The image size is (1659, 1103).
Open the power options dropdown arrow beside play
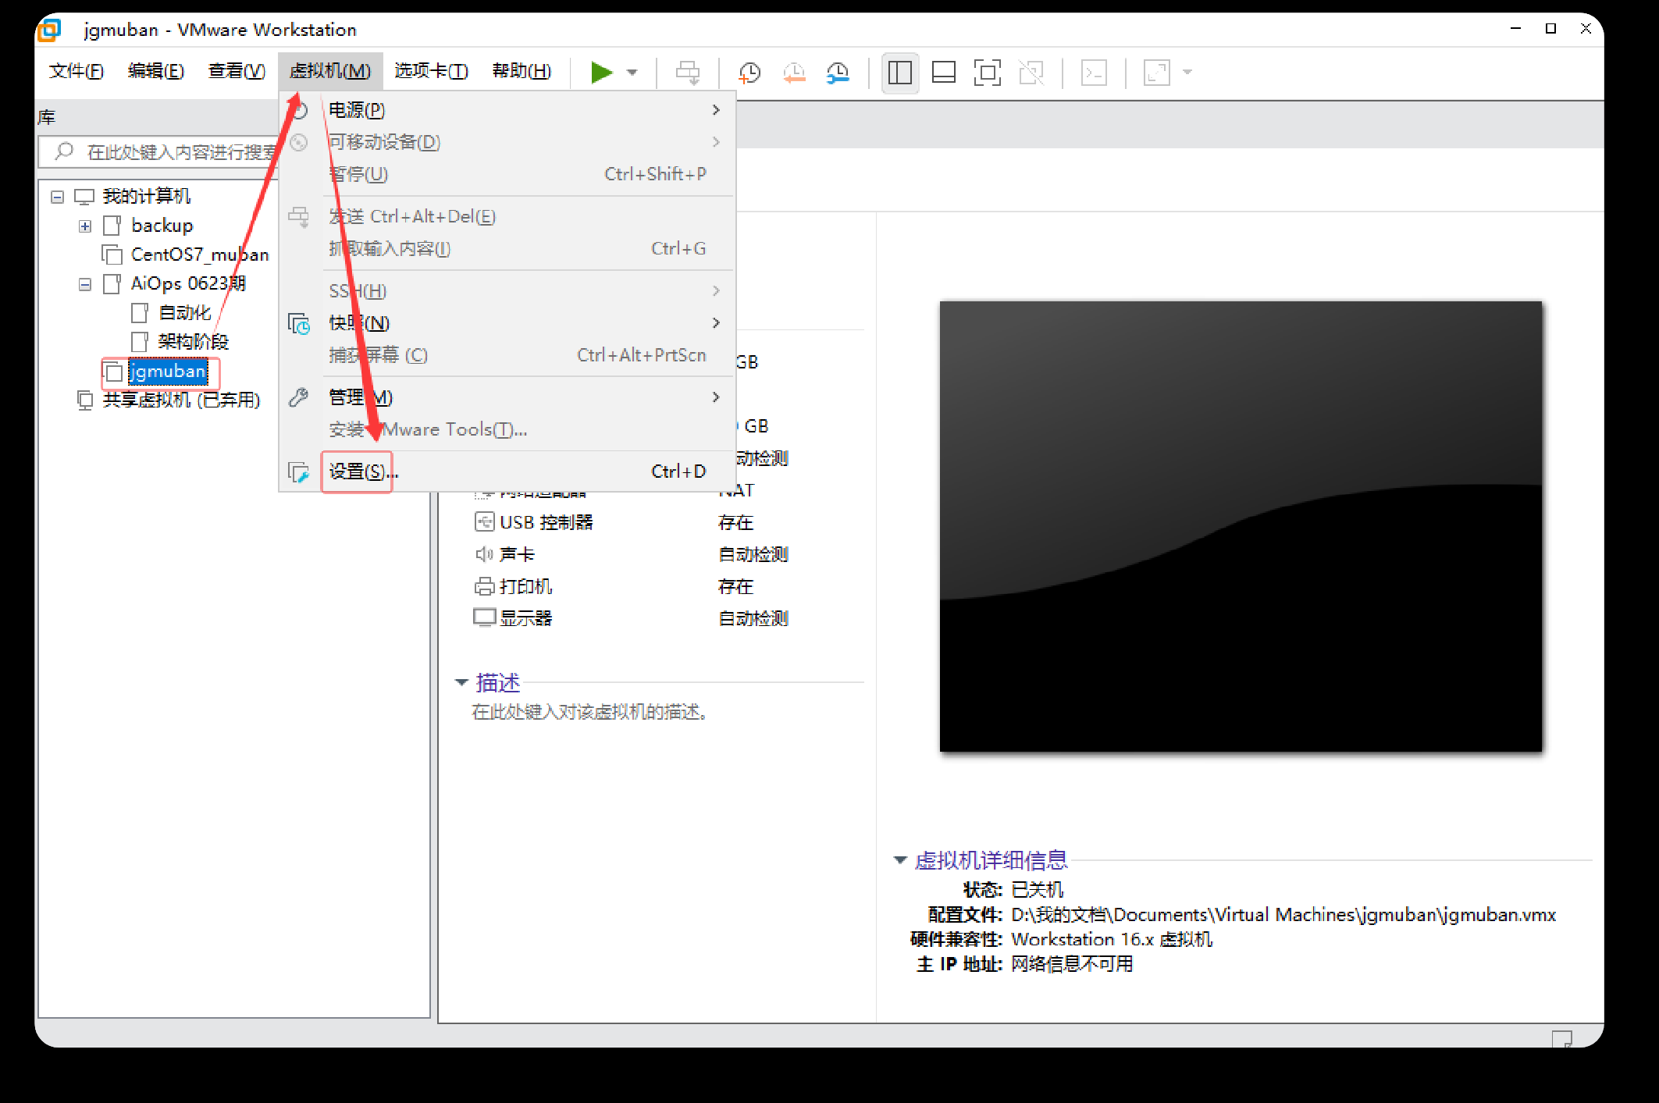(x=632, y=73)
